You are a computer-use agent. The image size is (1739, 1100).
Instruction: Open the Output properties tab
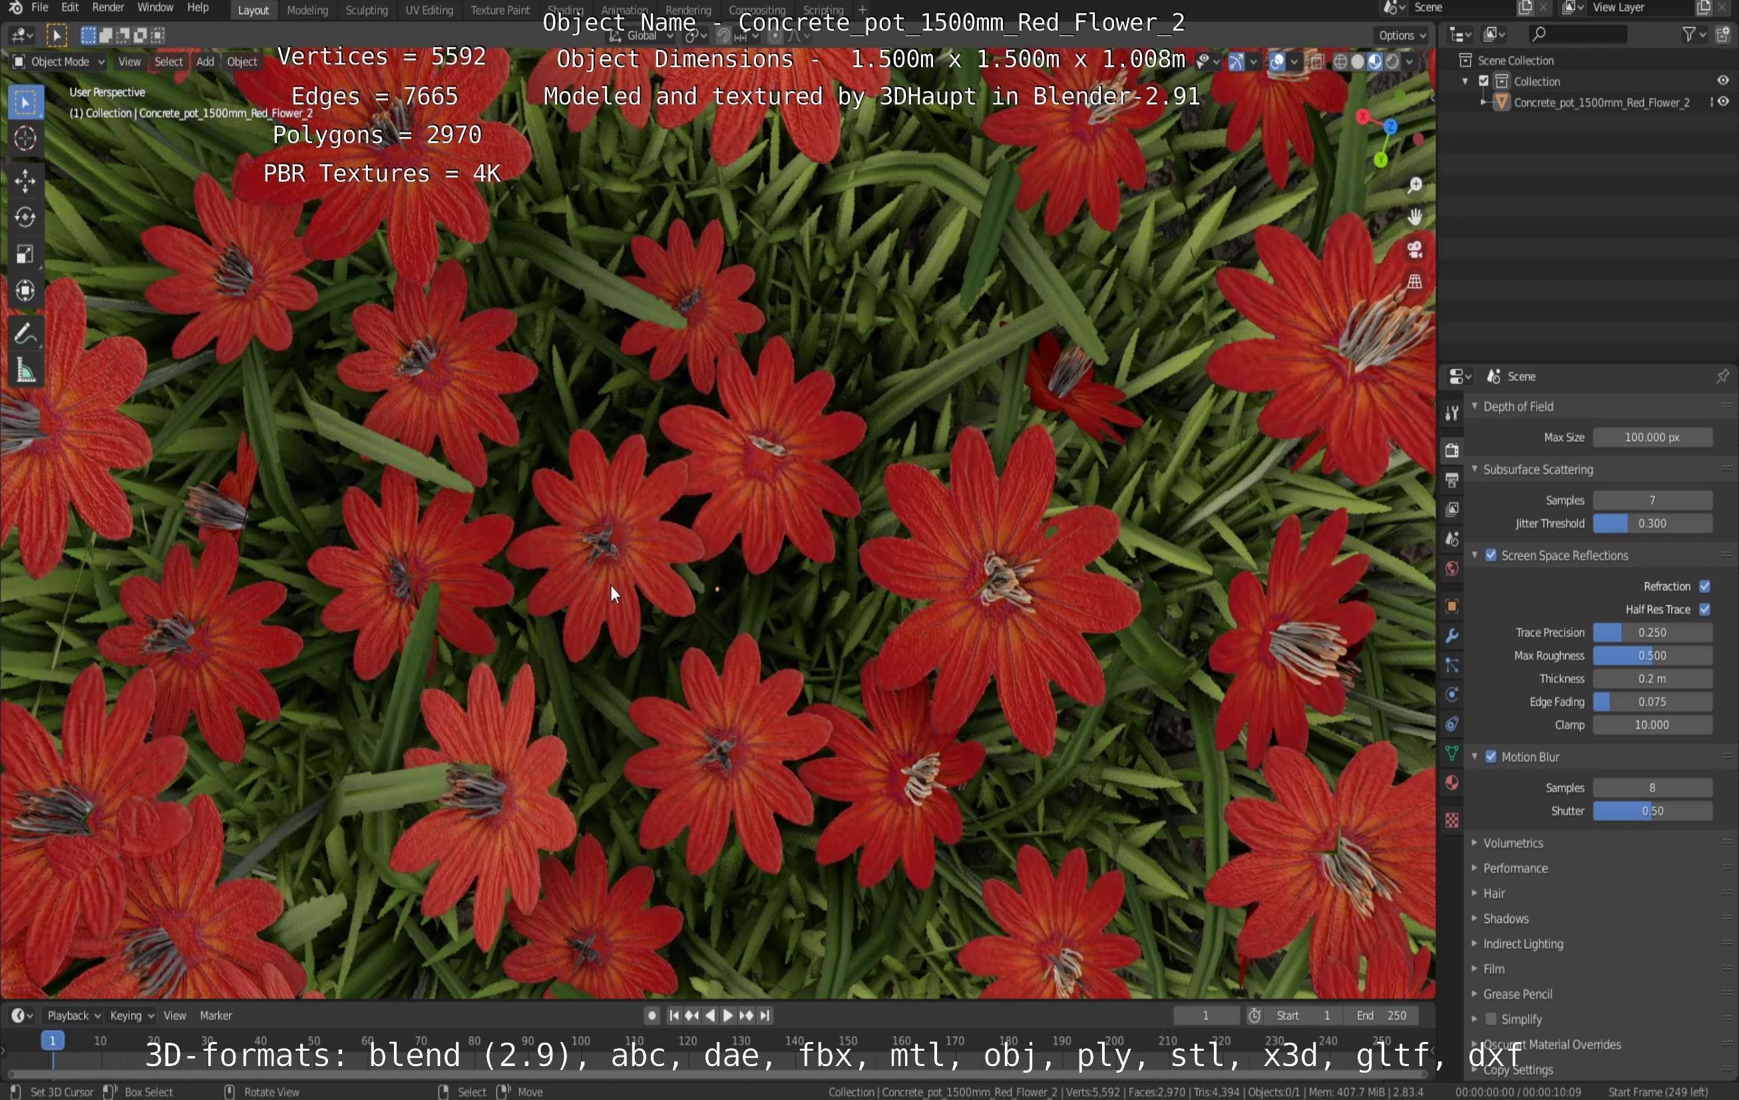coord(1451,480)
